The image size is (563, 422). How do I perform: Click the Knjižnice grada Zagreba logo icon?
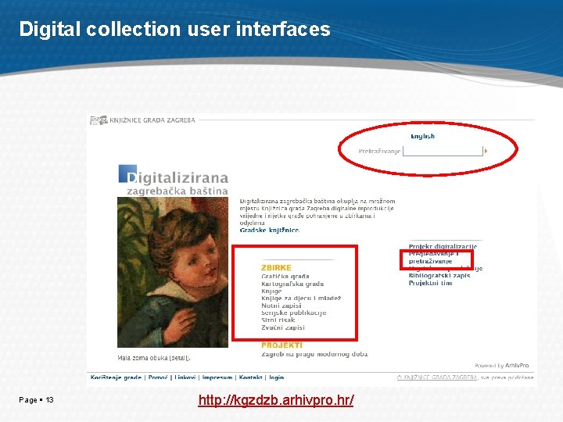click(x=99, y=120)
